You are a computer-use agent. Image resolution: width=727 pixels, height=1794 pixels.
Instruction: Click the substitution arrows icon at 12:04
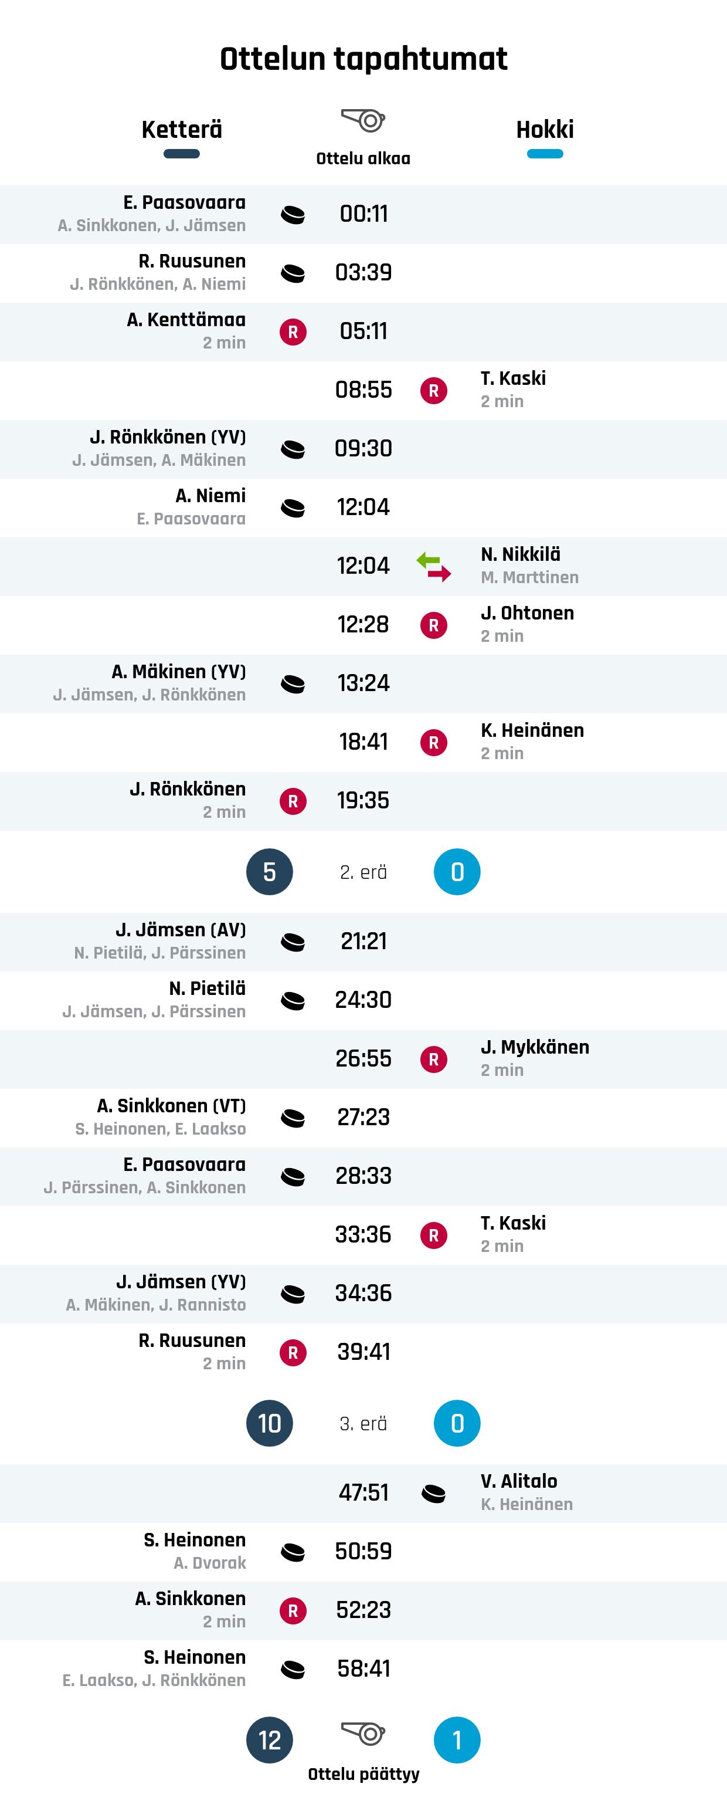(x=433, y=566)
